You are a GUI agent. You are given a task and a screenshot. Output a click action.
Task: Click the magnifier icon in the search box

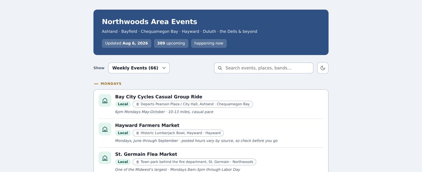coord(220,68)
